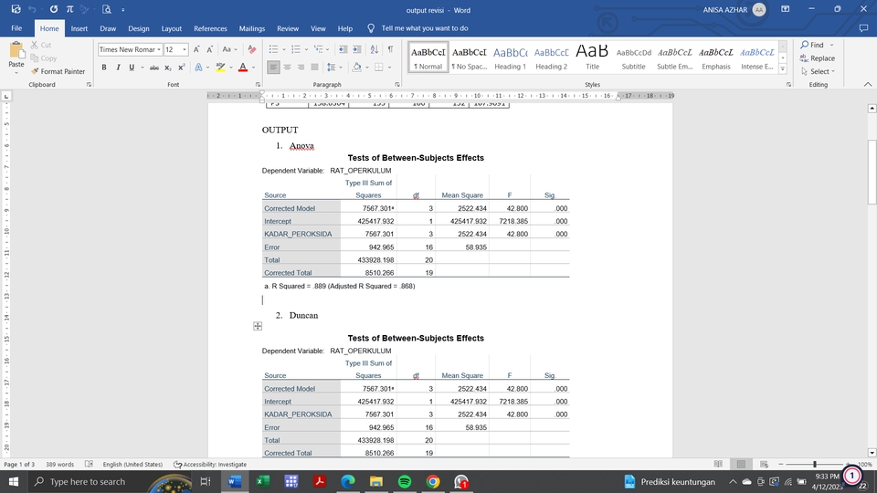The image size is (877, 493).
Task: Switch to the Review tab
Action: coord(288,28)
